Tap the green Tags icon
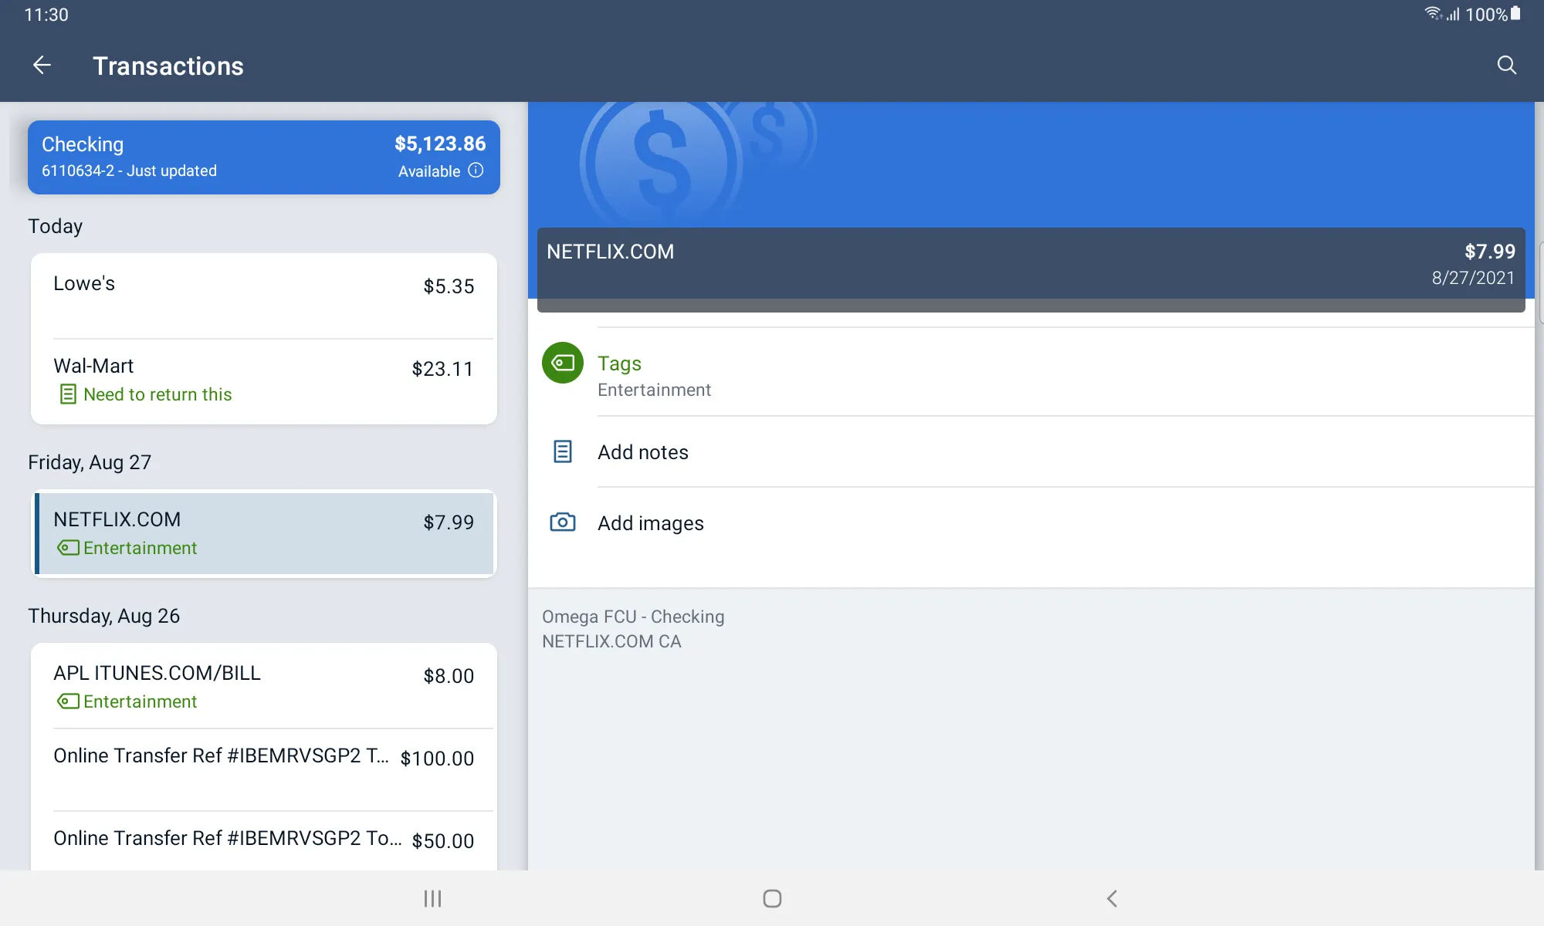The width and height of the screenshot is (1544, 926). pos(563,363)
